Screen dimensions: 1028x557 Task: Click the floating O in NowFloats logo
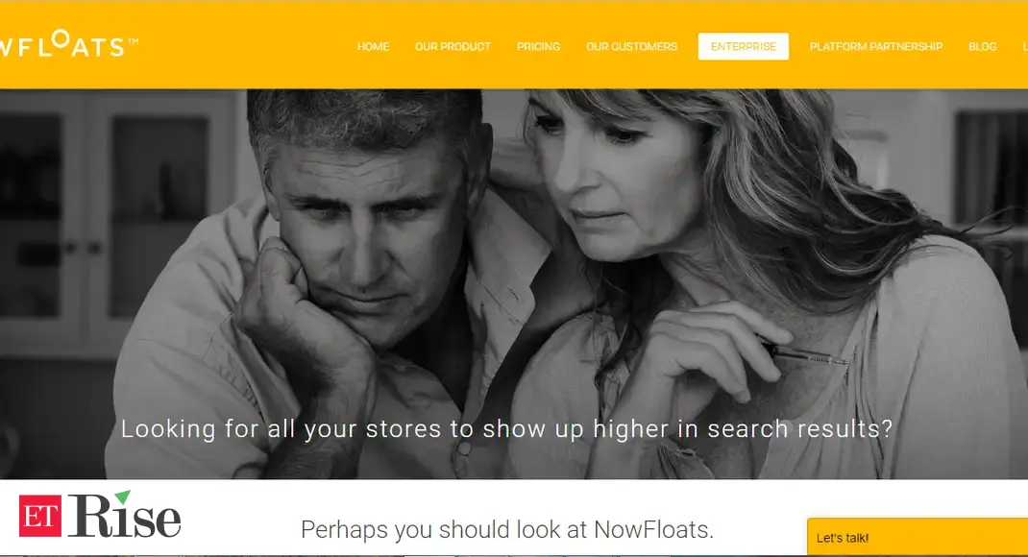tap(61, 38)
